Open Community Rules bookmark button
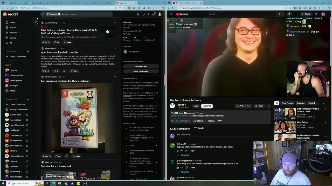Screen dimensions: 332x186 141,66
